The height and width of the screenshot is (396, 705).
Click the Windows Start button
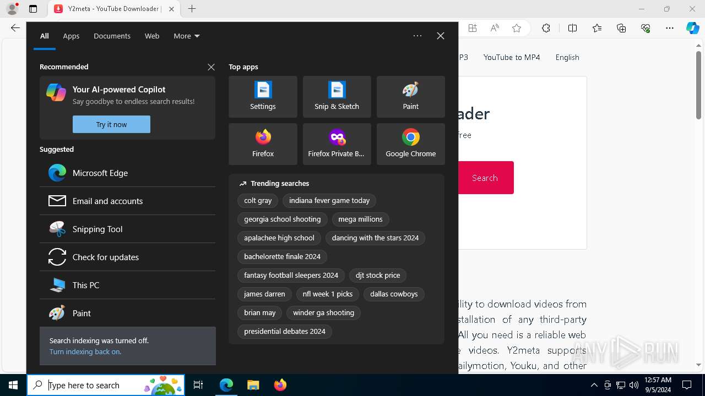click(13, 385)
